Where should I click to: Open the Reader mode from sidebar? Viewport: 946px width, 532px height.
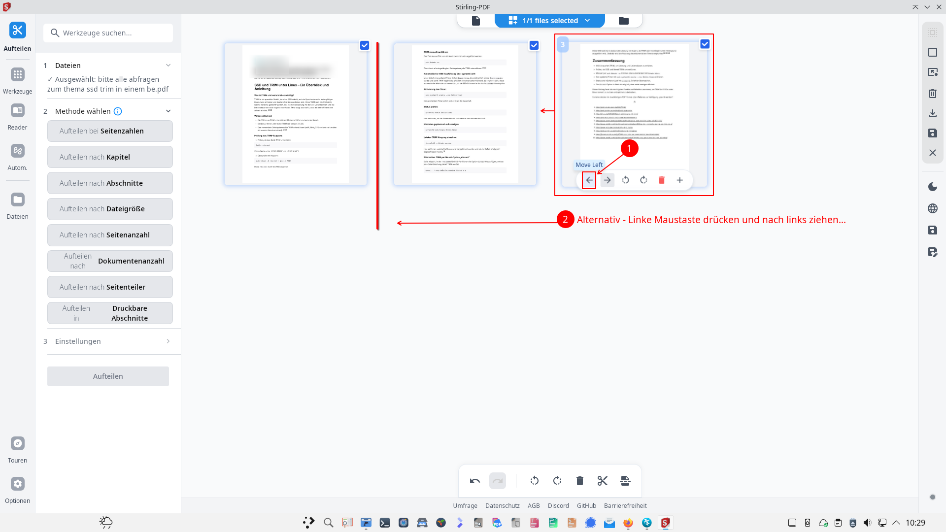click(x=17, y=116)
